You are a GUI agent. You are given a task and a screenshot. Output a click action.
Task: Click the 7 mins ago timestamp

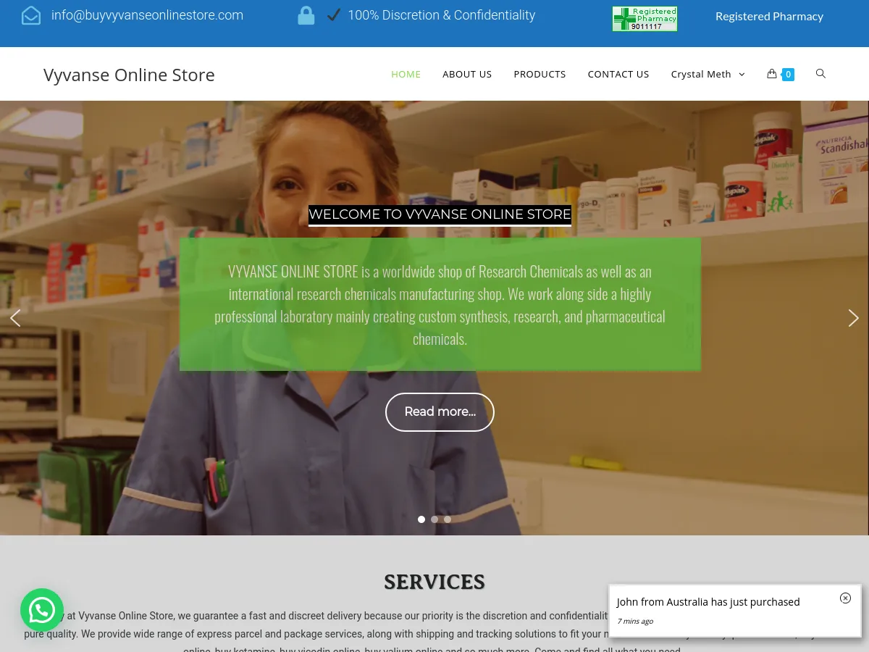pyautogui.click(x=635, y=621)
